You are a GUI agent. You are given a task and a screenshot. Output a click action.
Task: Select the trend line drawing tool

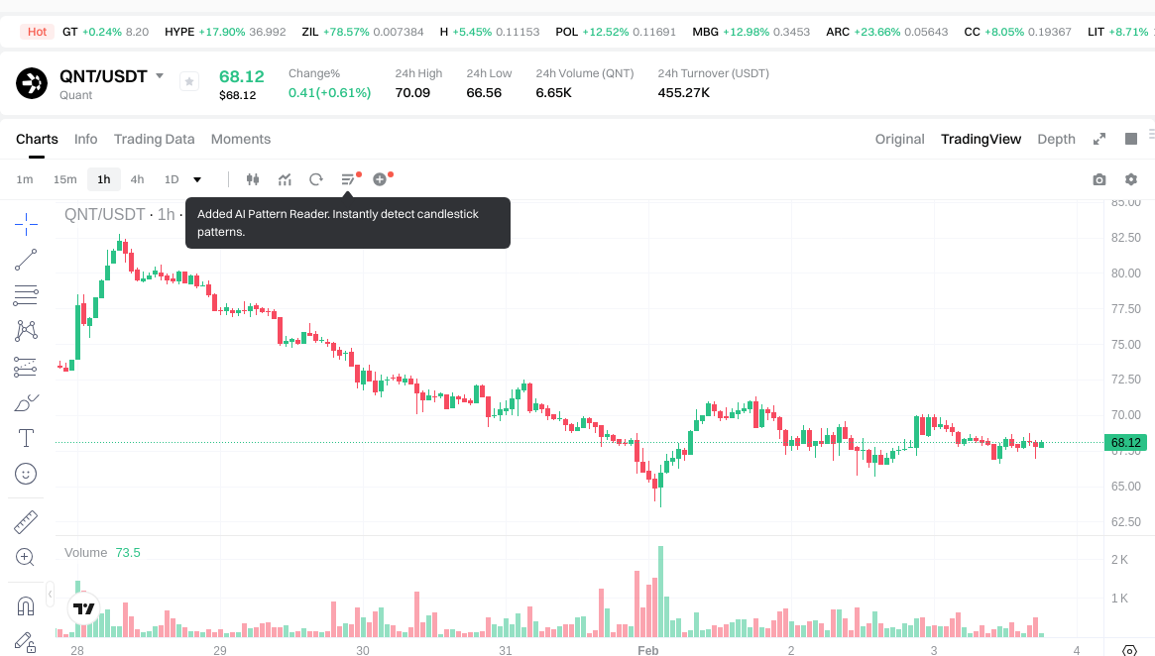pos(26,260)
